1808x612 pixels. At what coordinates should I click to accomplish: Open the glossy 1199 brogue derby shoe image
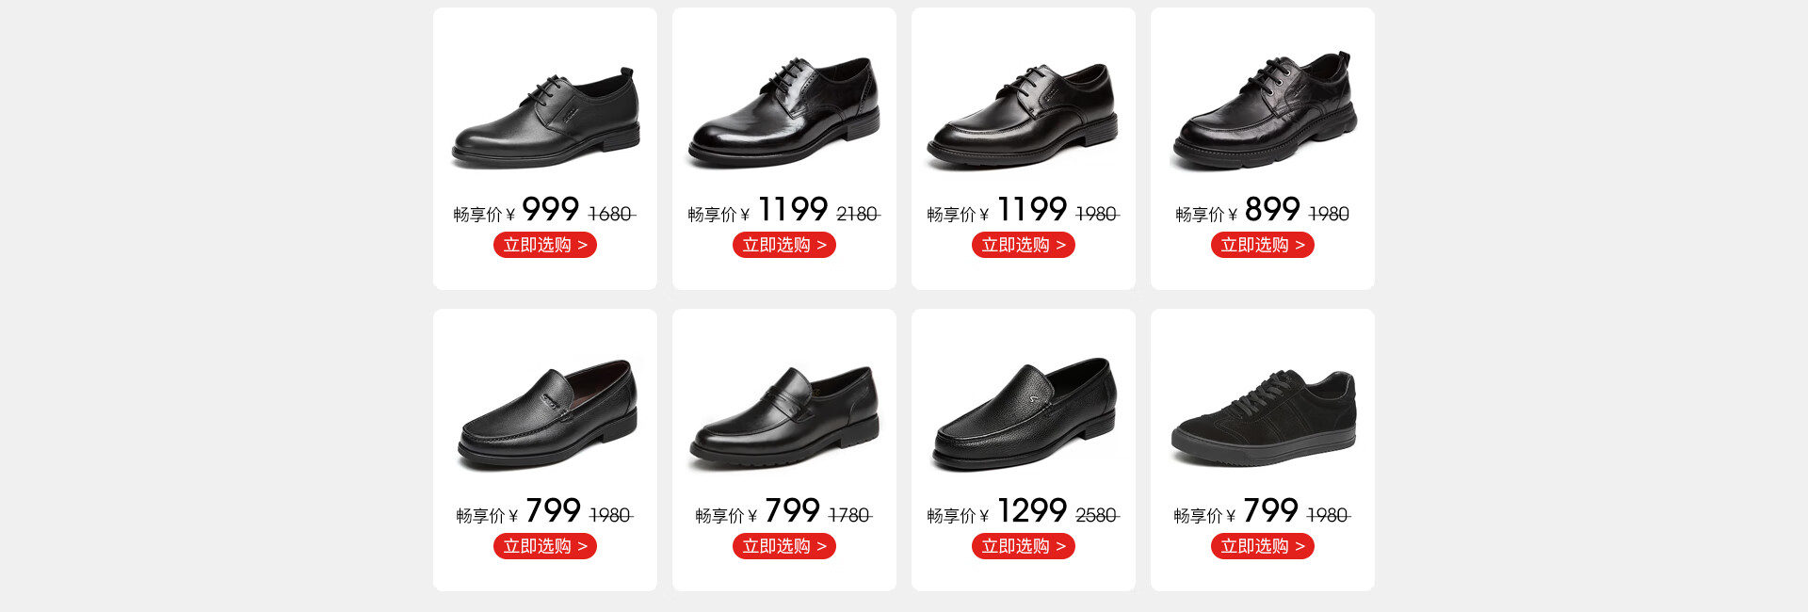[783, 111]
